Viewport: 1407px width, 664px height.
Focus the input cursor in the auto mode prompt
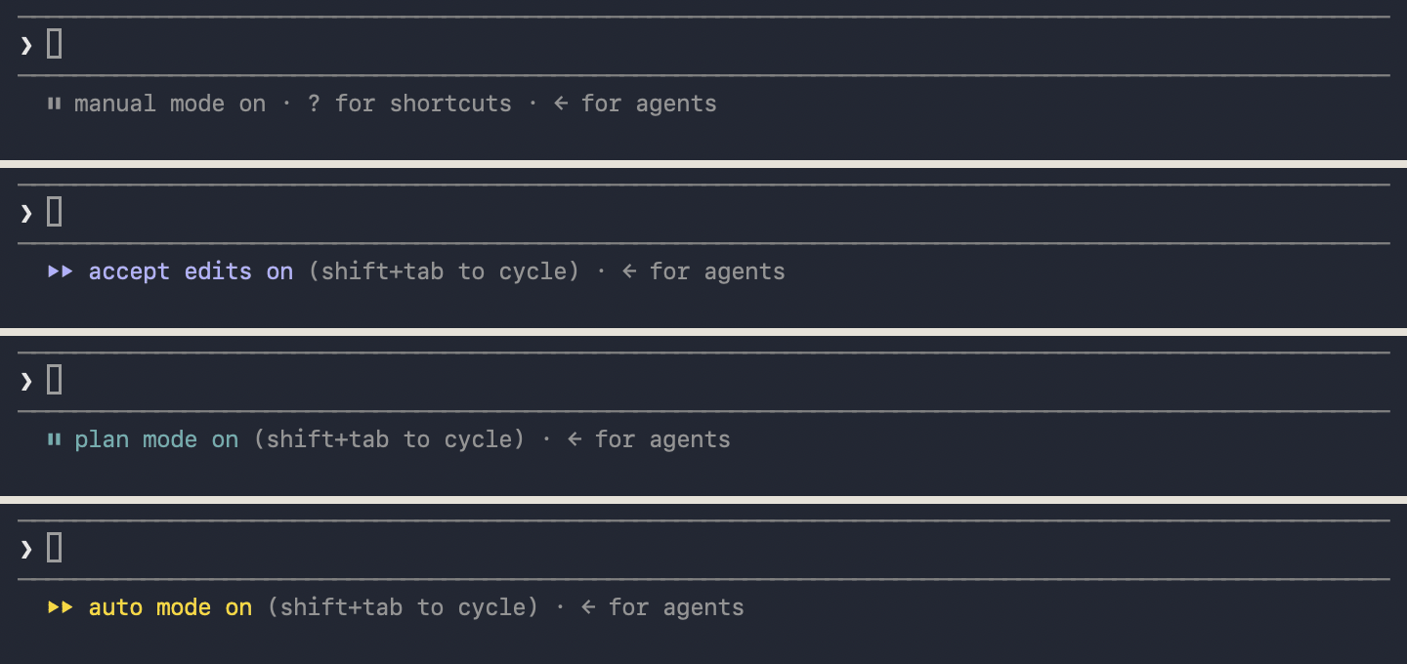(55, 548)
